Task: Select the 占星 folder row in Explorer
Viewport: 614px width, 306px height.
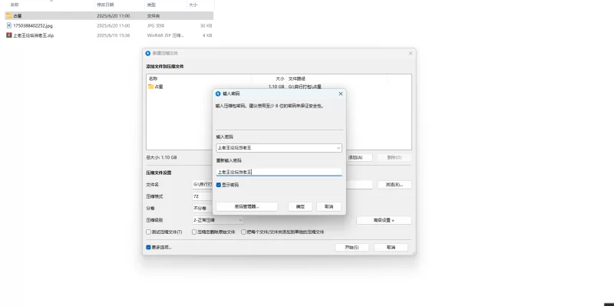Action: coord(109,15)
